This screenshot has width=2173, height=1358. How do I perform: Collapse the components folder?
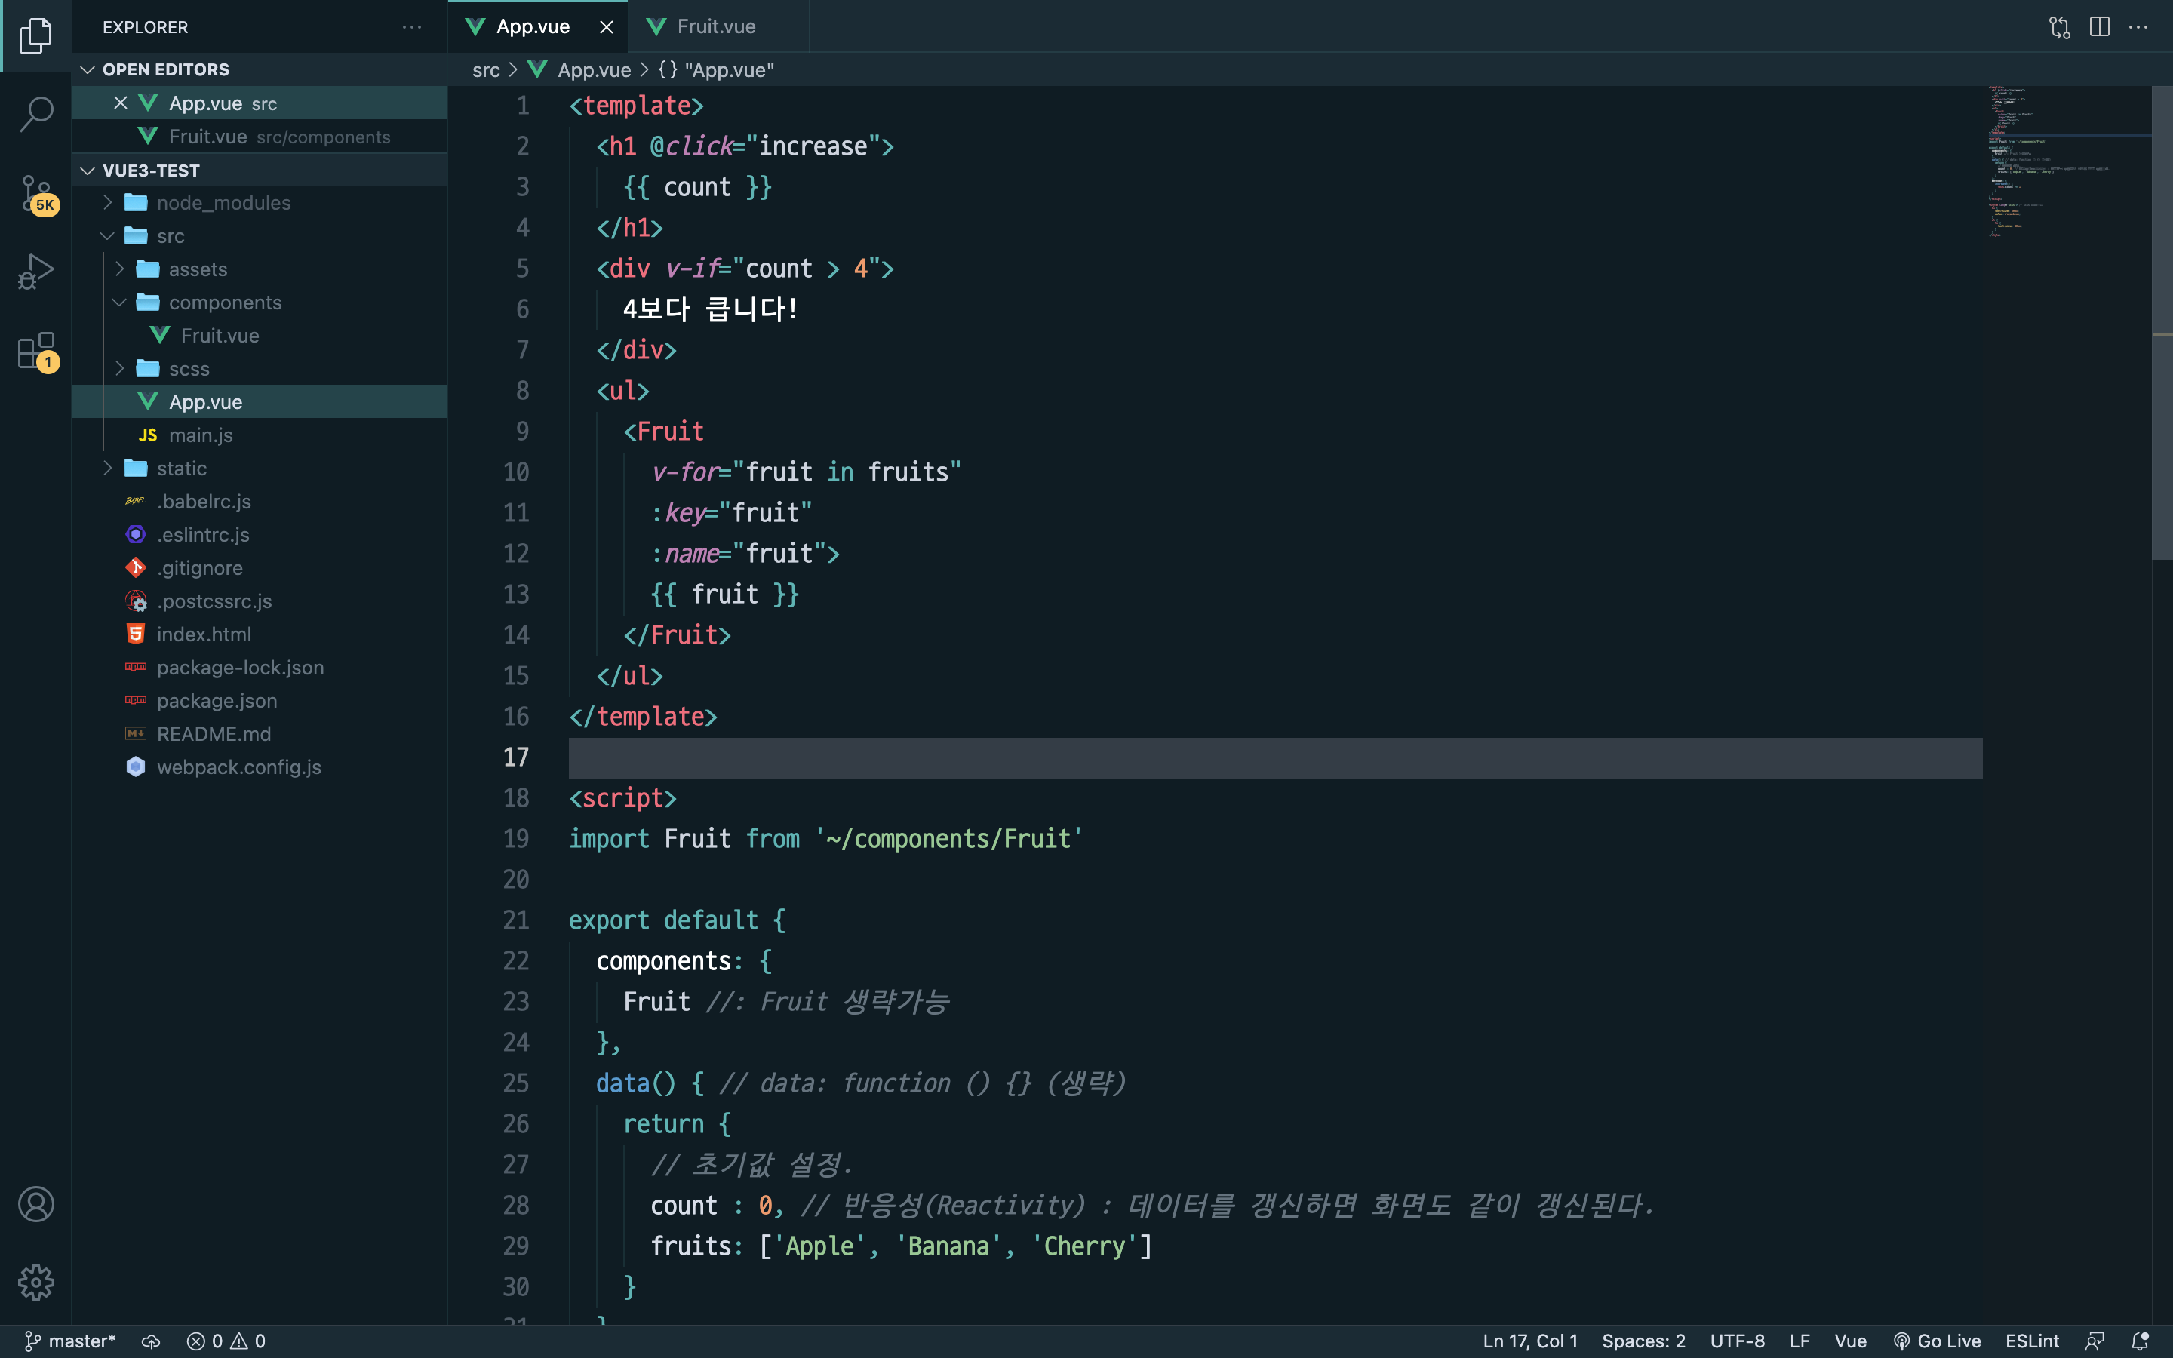[225, 303]
